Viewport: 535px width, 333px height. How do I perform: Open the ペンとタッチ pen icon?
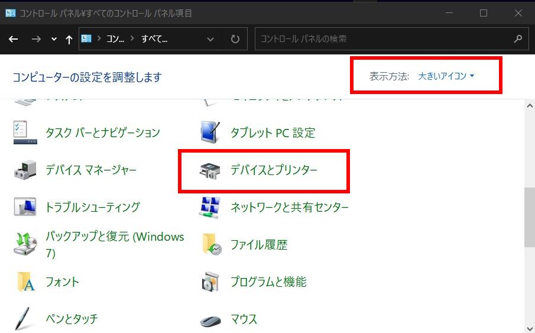click(x=25, y=319)
